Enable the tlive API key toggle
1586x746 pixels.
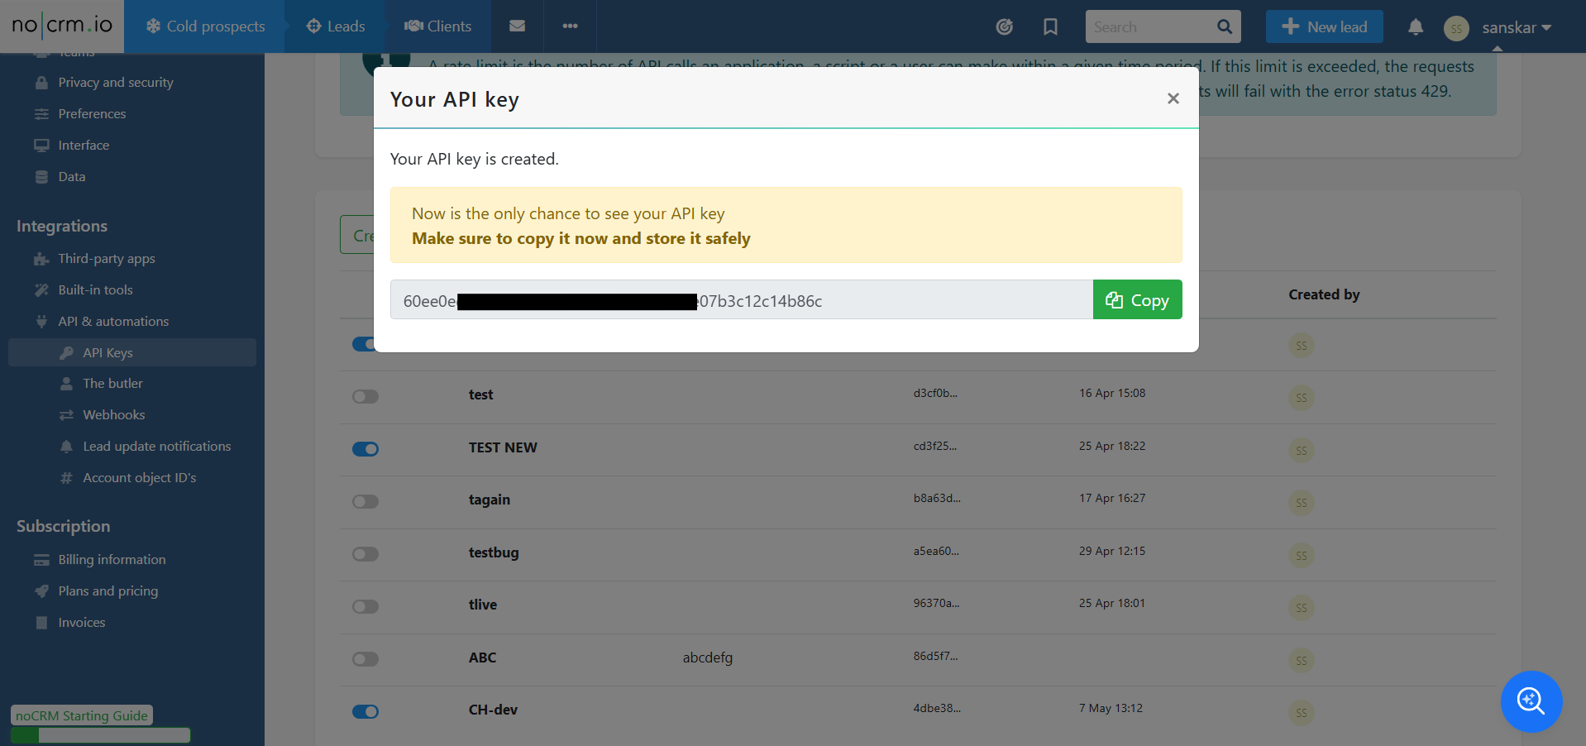(x=365, y=606)
